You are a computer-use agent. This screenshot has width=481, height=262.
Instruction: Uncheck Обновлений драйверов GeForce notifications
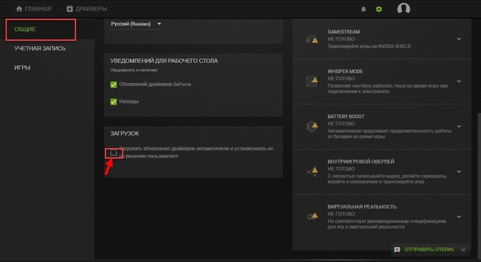tap(113, 84)
